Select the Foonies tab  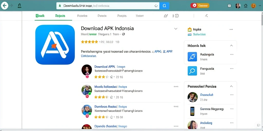click(82, 16)
